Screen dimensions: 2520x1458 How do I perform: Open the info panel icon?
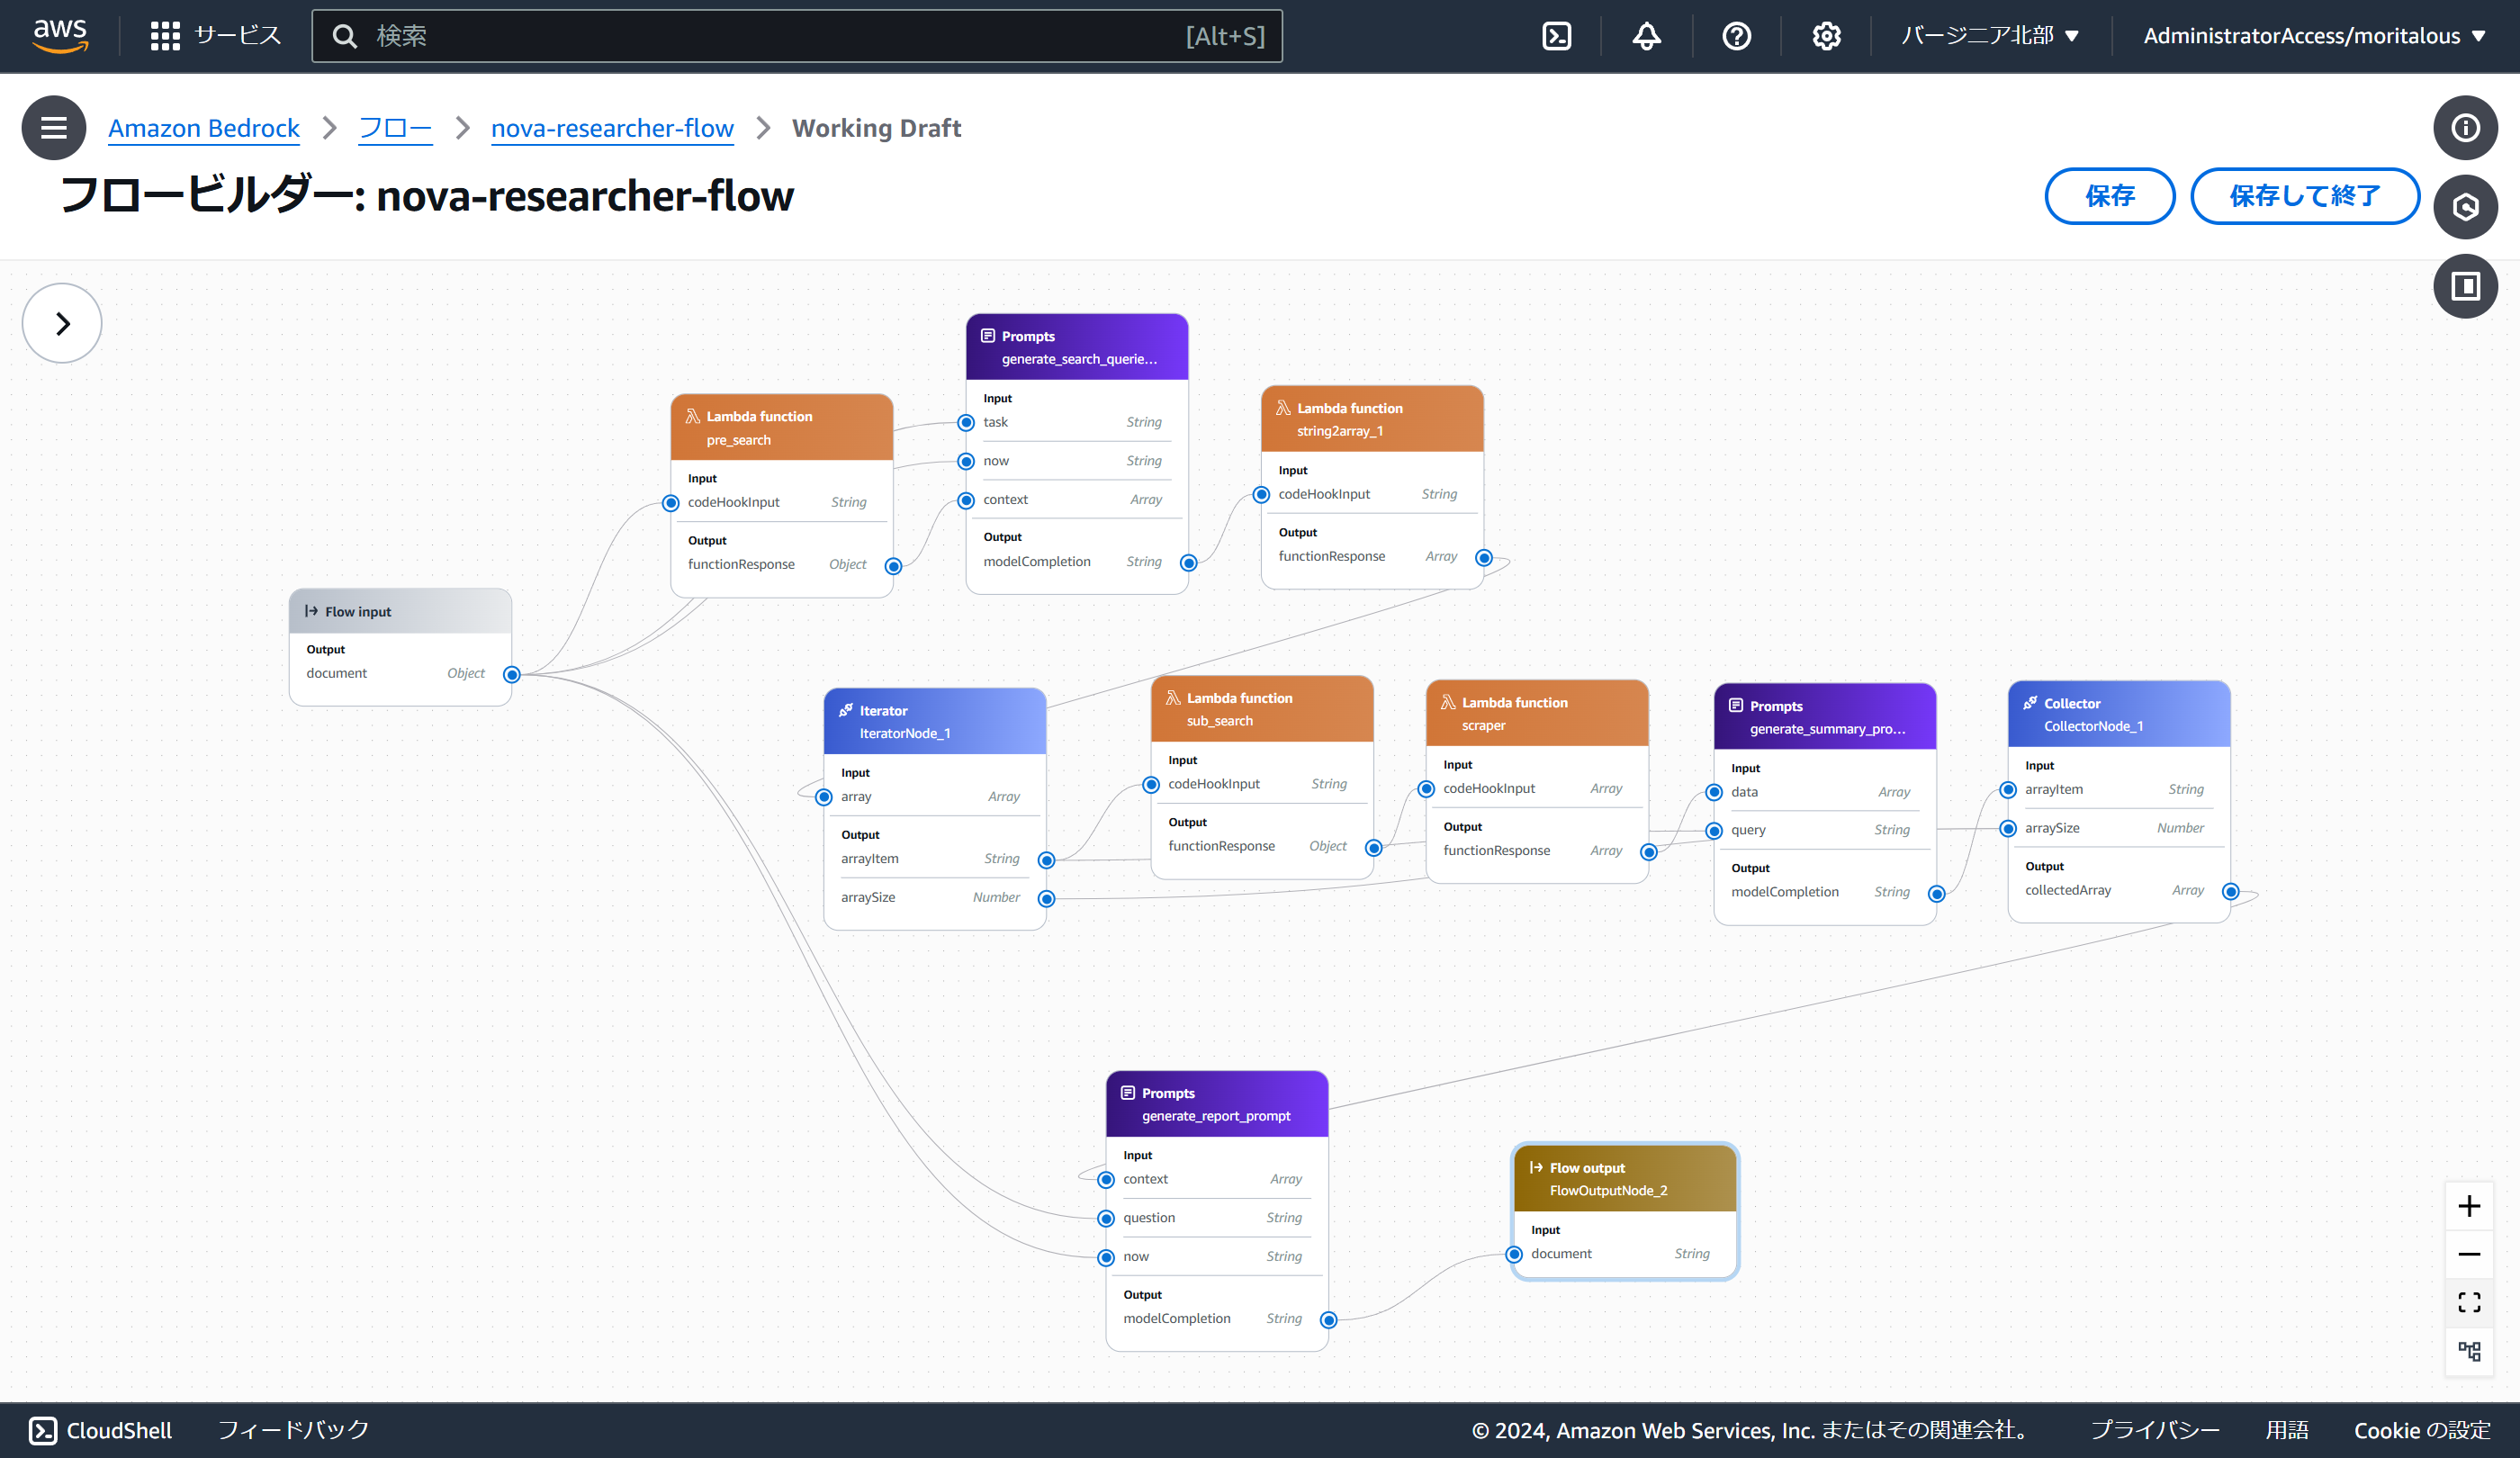(2465, 128)
